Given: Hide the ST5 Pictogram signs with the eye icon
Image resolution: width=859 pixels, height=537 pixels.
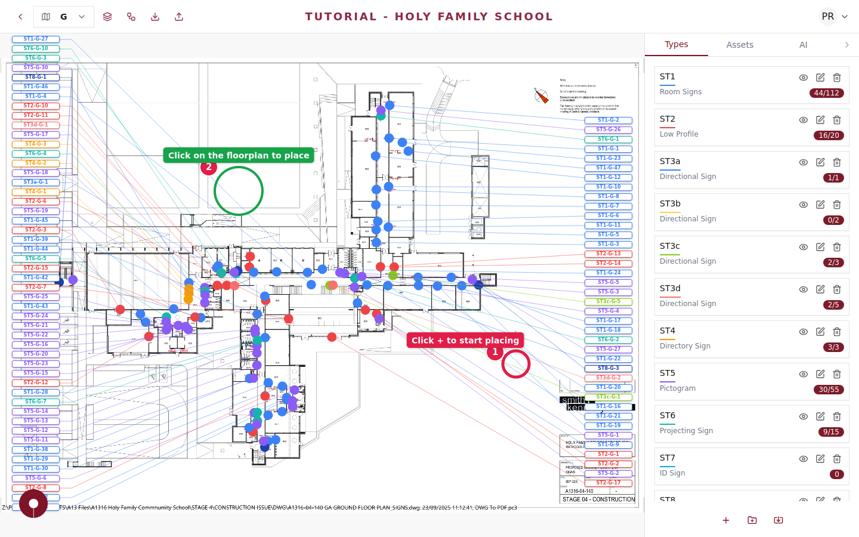Looking at the screenshot, I should (x=804, y=374).
